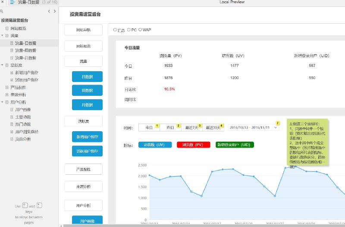Image resolution: width=345 pixels, height=227 pixels.
Task: Click the blue 新增用户留存 button
Action: (87, 137)
